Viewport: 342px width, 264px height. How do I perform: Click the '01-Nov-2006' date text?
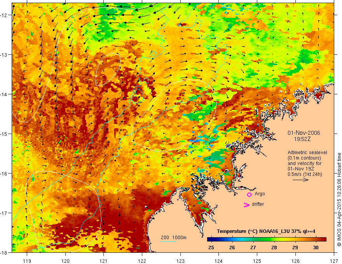pyautogui.click(x=304, y=133)
